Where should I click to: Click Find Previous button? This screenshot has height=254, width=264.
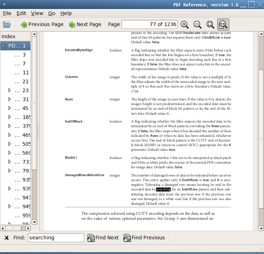coord(144,238)
